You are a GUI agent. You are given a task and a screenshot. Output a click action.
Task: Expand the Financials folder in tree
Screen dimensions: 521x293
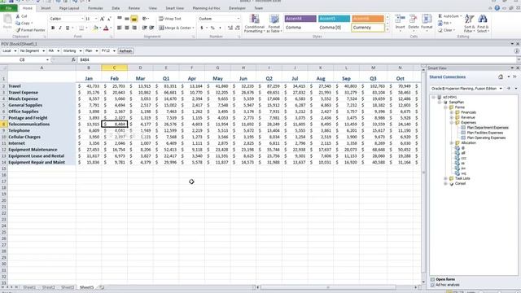tap(452, 112)
